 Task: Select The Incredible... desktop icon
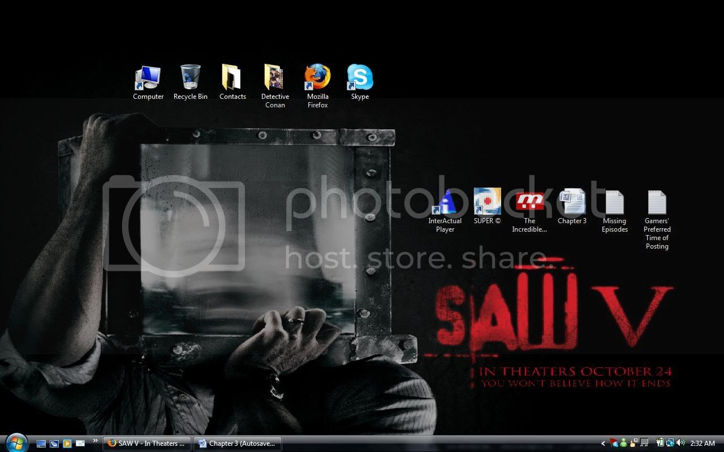pyautogui.click(x=529, y=202)
